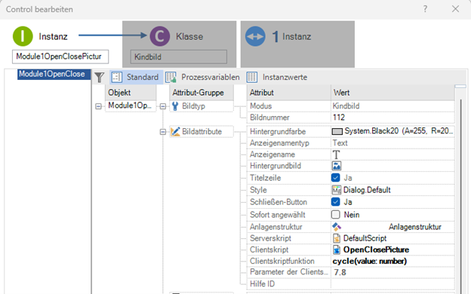Click the Standard view icon
The height and width of the screenshot is (294, 471).
[x=116, y=77]
